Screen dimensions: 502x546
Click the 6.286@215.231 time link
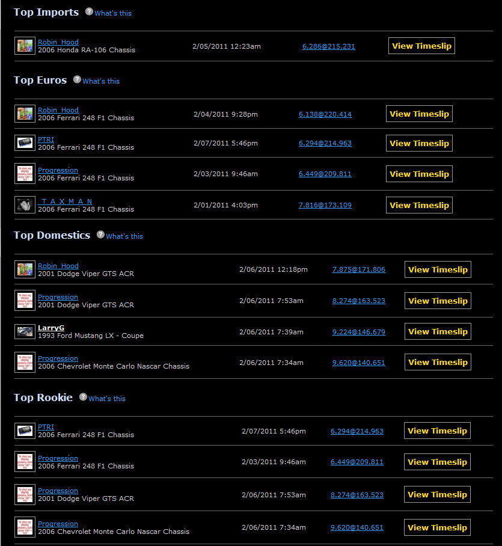pyautogui.click(x=328, y=46)
